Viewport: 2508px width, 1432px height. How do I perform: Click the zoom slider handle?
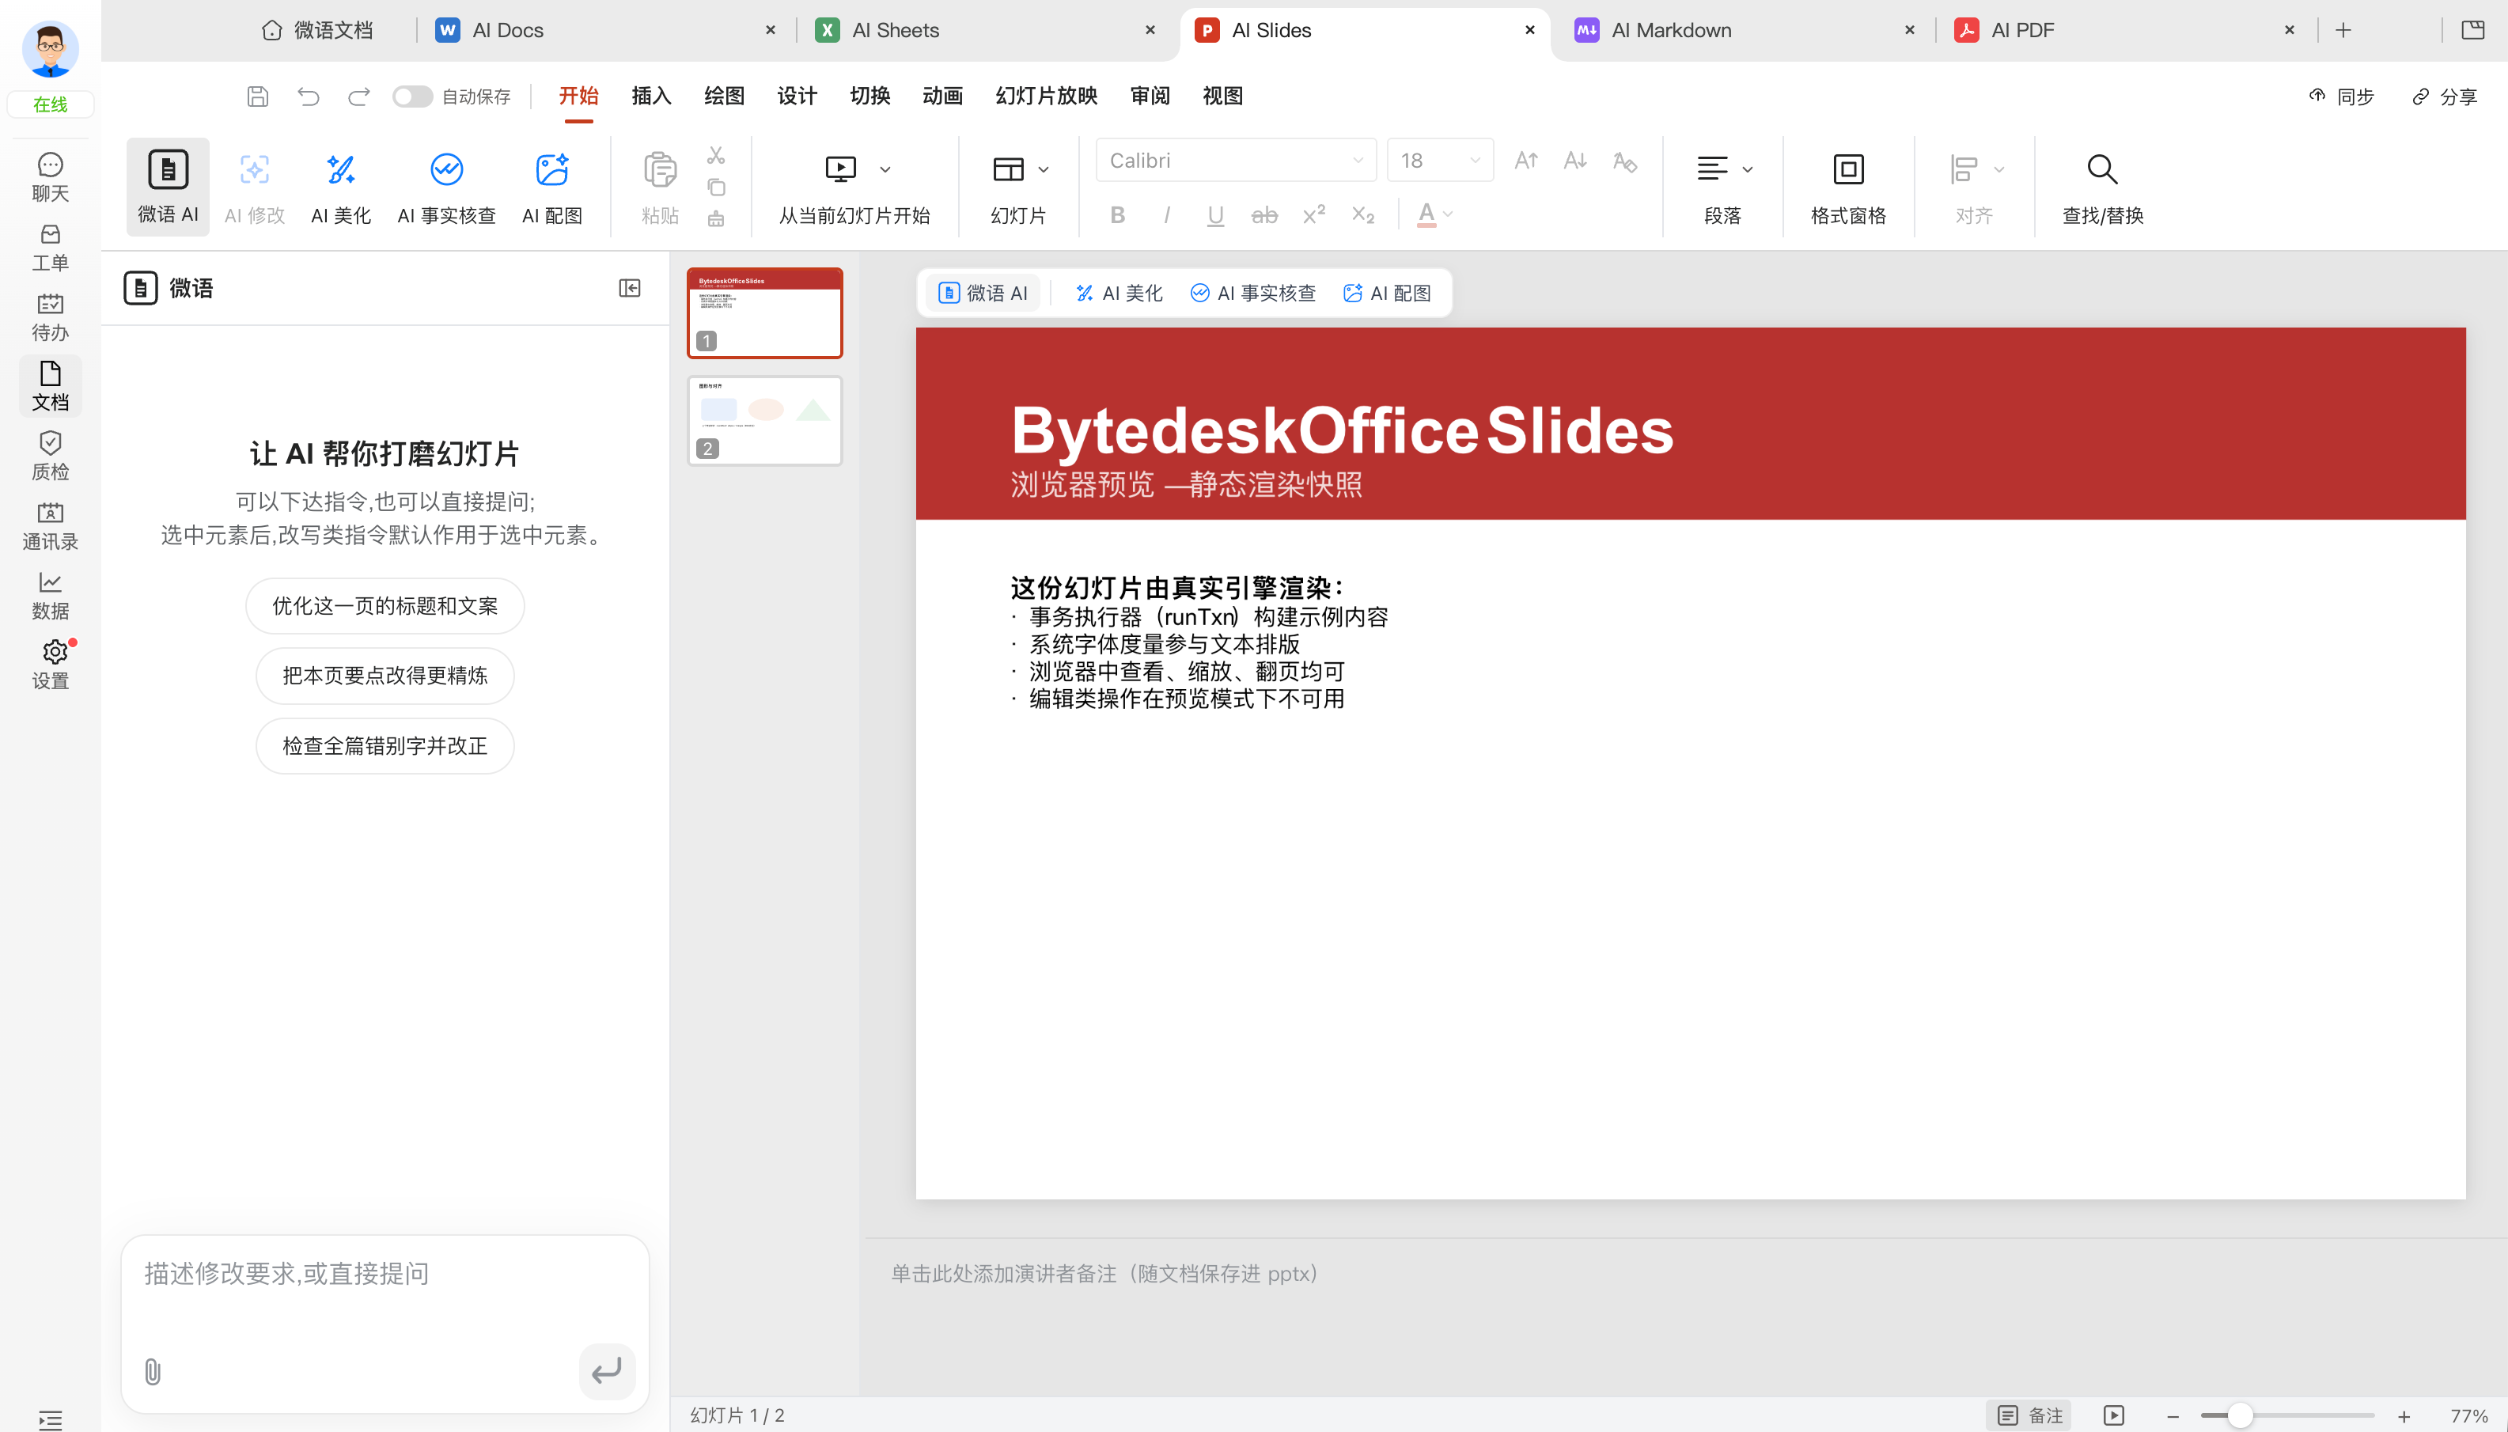(x=2240, y=1415)
